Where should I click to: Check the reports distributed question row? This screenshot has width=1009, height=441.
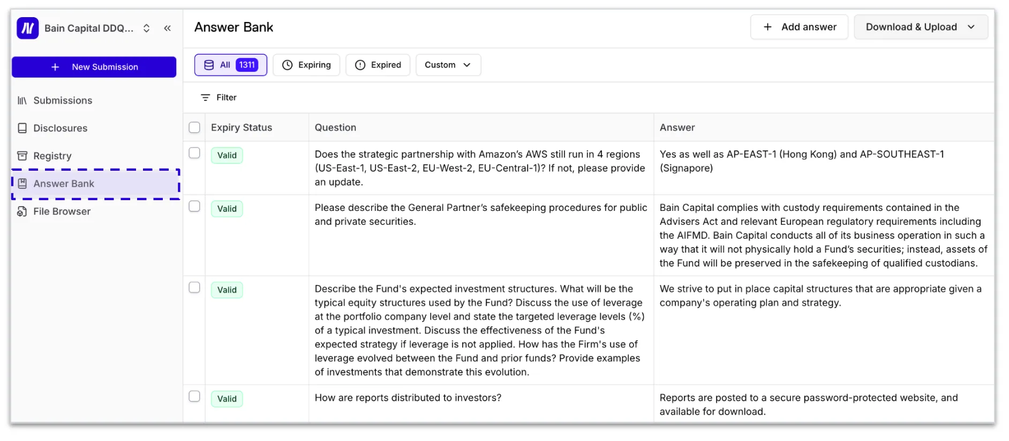(x=194, y=397)
